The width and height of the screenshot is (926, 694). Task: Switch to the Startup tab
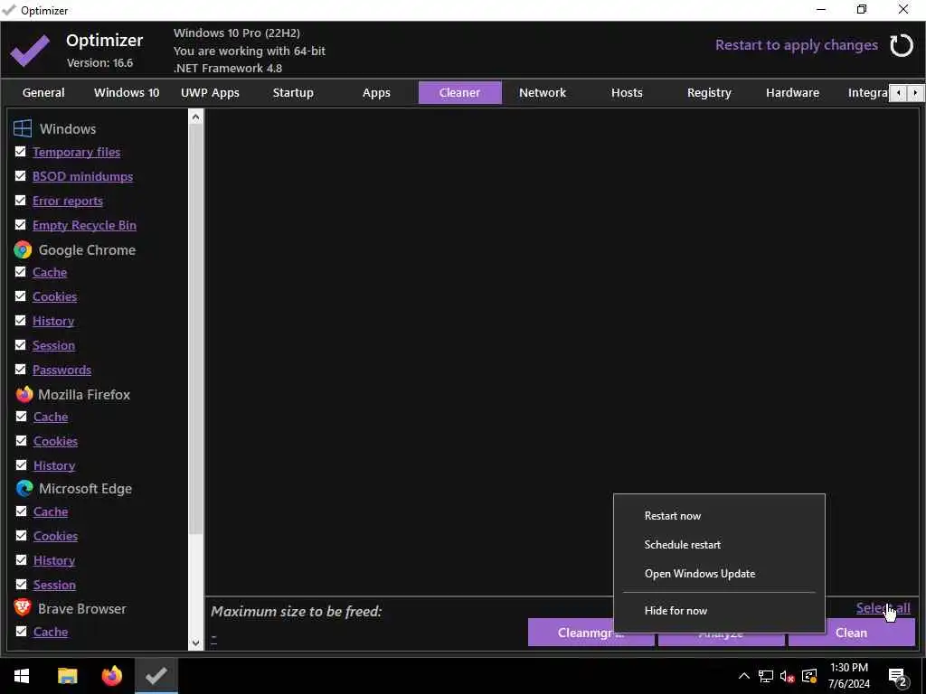tap(293, 93)
